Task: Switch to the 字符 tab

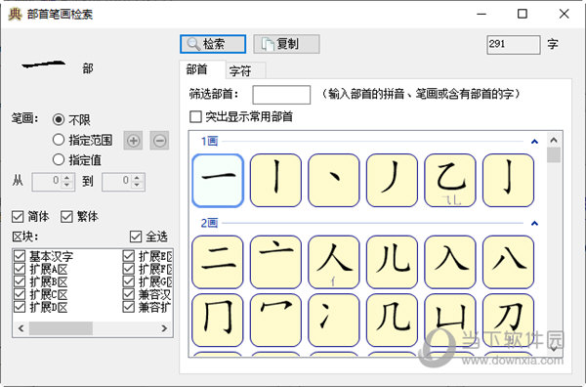Action: [246, 70]
